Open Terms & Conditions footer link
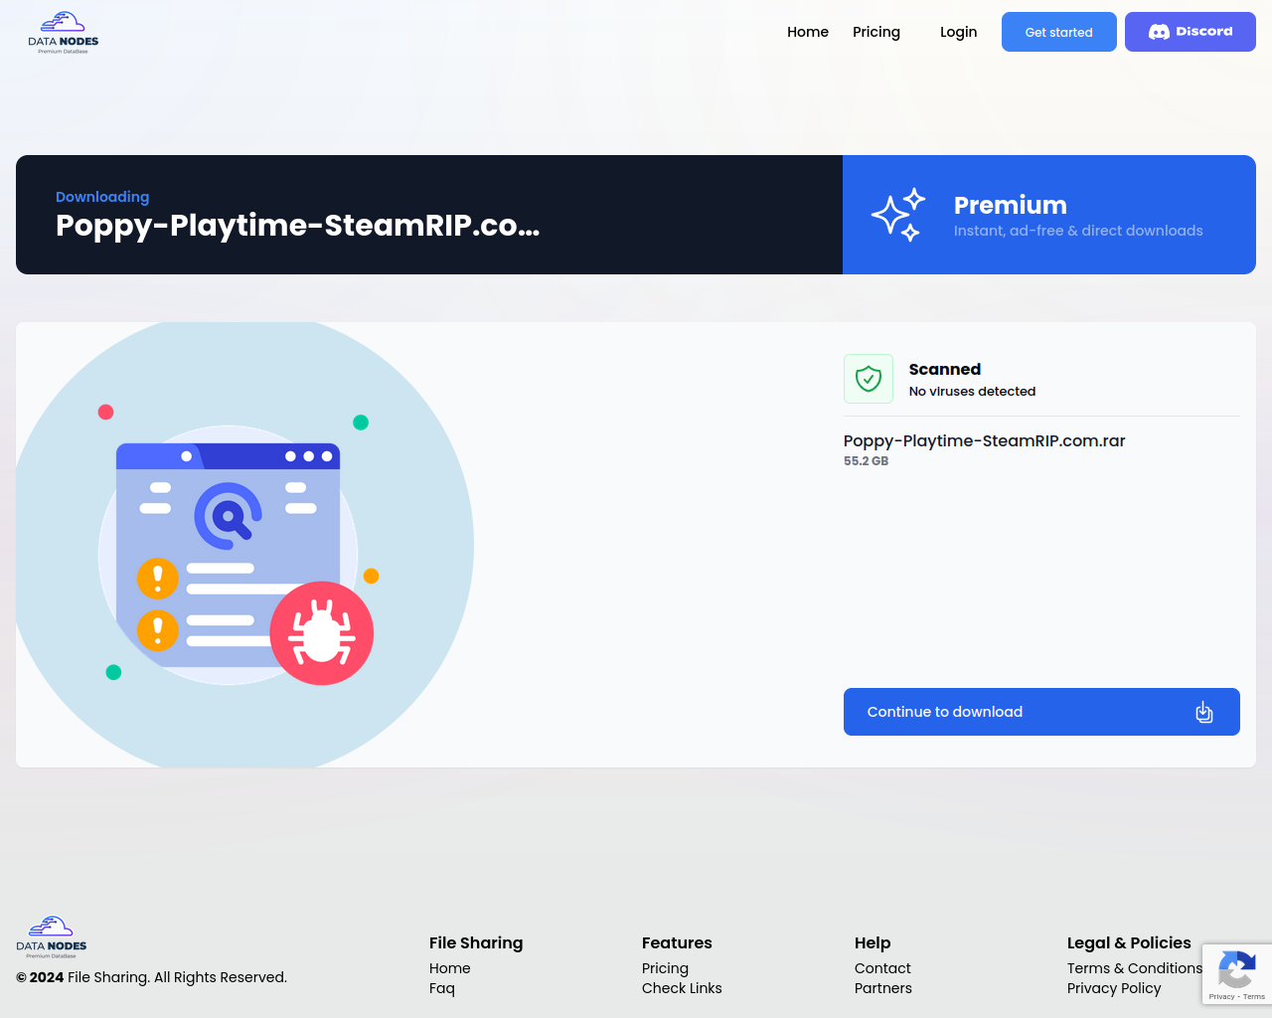1272x1018 pixels. (1134, 968)
